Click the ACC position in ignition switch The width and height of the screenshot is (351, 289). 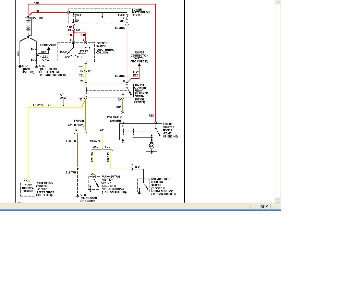pyautogui.click(x=67, y=57)
